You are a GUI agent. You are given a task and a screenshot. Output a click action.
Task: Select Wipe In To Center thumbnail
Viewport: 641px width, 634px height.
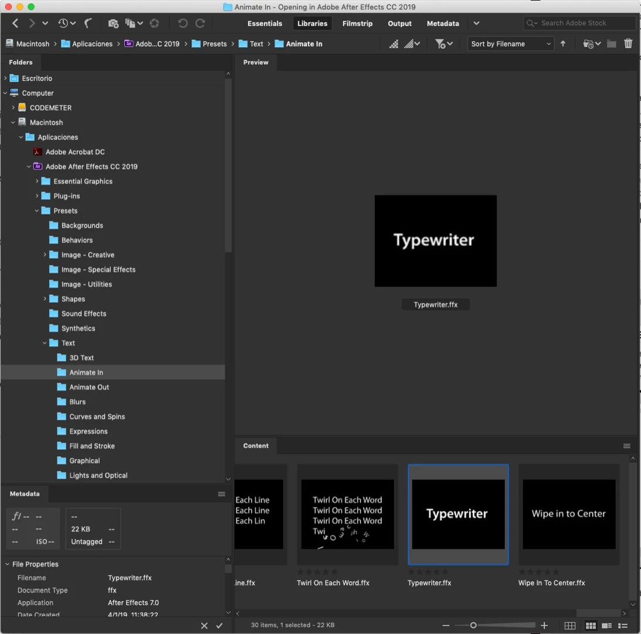pos(569,514)
